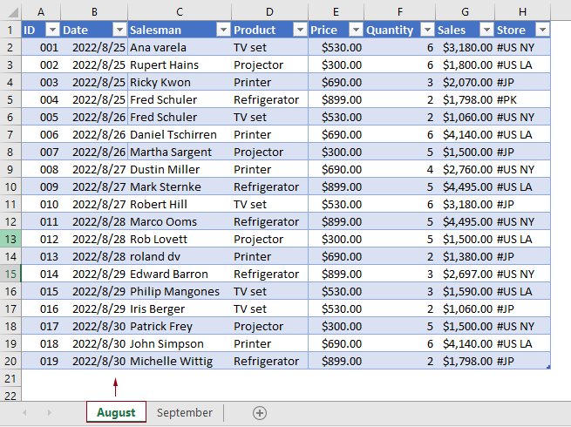This screenshot has width=571, height=427.
Task: Open the Date column filter dropdown
Action: (119, 30)
